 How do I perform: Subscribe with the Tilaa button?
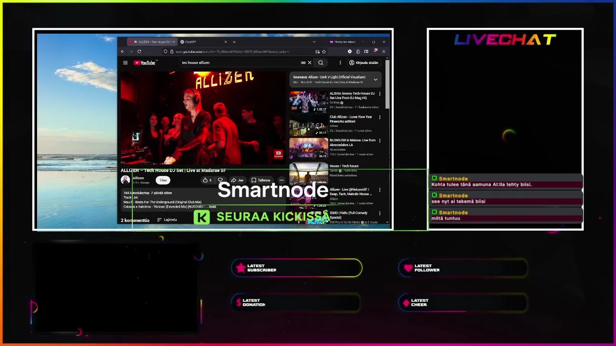(163, 180)
